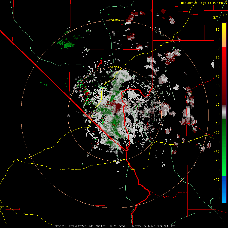Click the 80 value on velocity scale
Image resolution: width=228 pixels, height=228 pixels.
pos(218,39)
